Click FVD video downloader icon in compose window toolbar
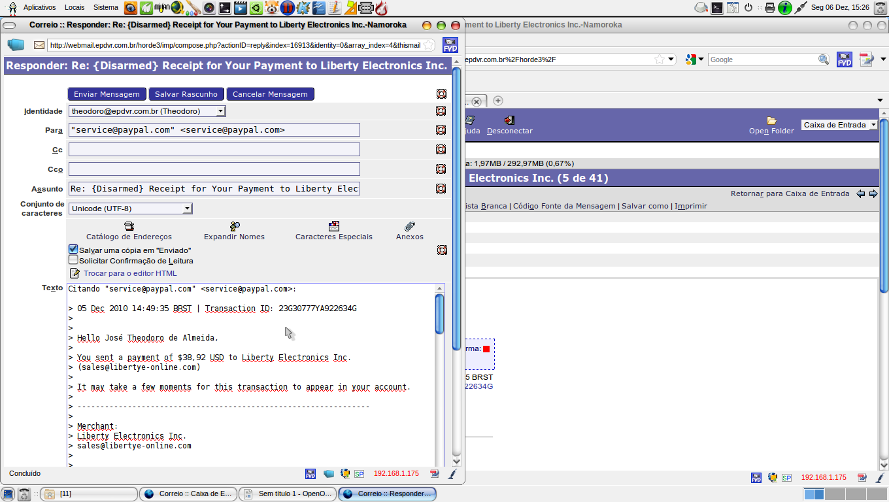 click(450, 45)
